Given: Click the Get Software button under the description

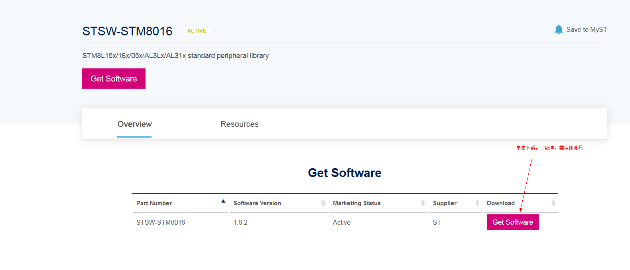Looking at the screenshot, I should coord(114,79).
